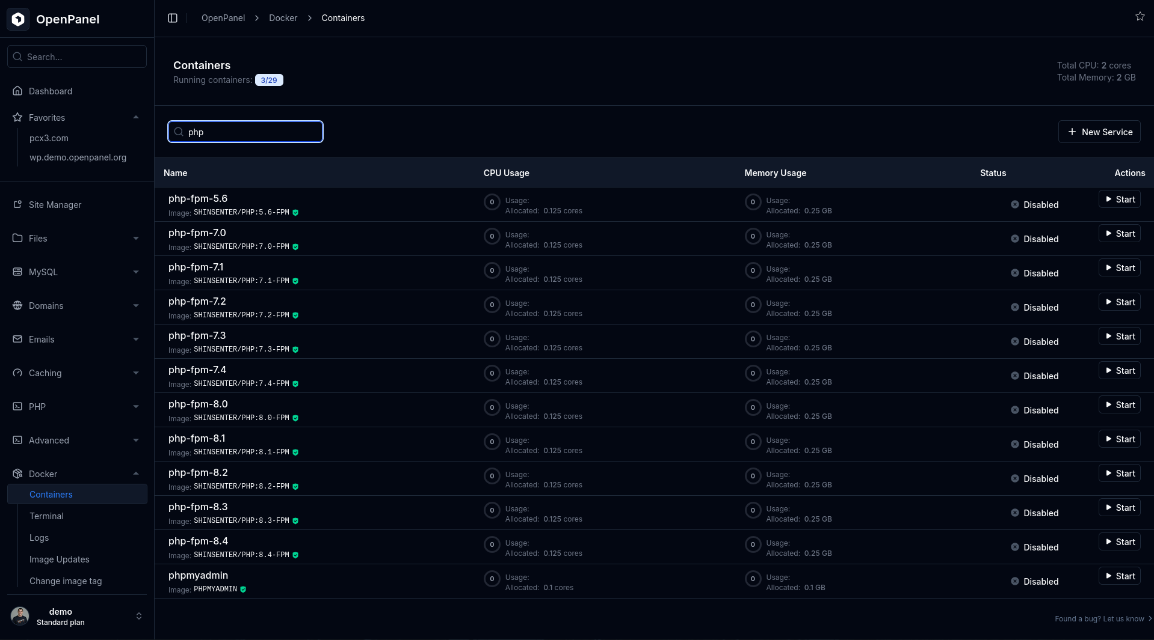Click the CPU usage gauge for php-fpm-7.0

(492, 236)
